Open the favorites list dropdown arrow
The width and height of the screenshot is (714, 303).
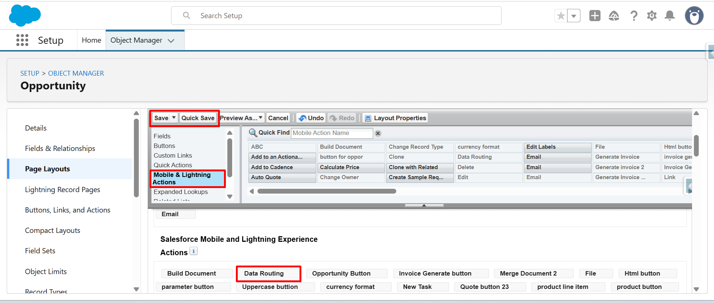click(x=574, y=16)
